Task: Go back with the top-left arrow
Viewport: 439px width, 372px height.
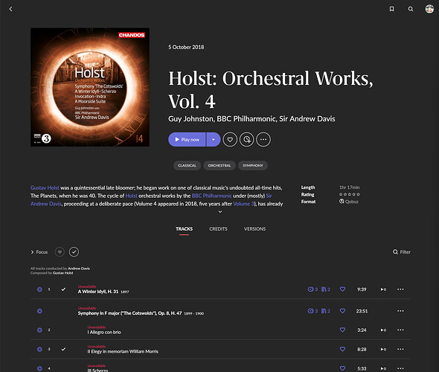Action: tap(10, 9)
